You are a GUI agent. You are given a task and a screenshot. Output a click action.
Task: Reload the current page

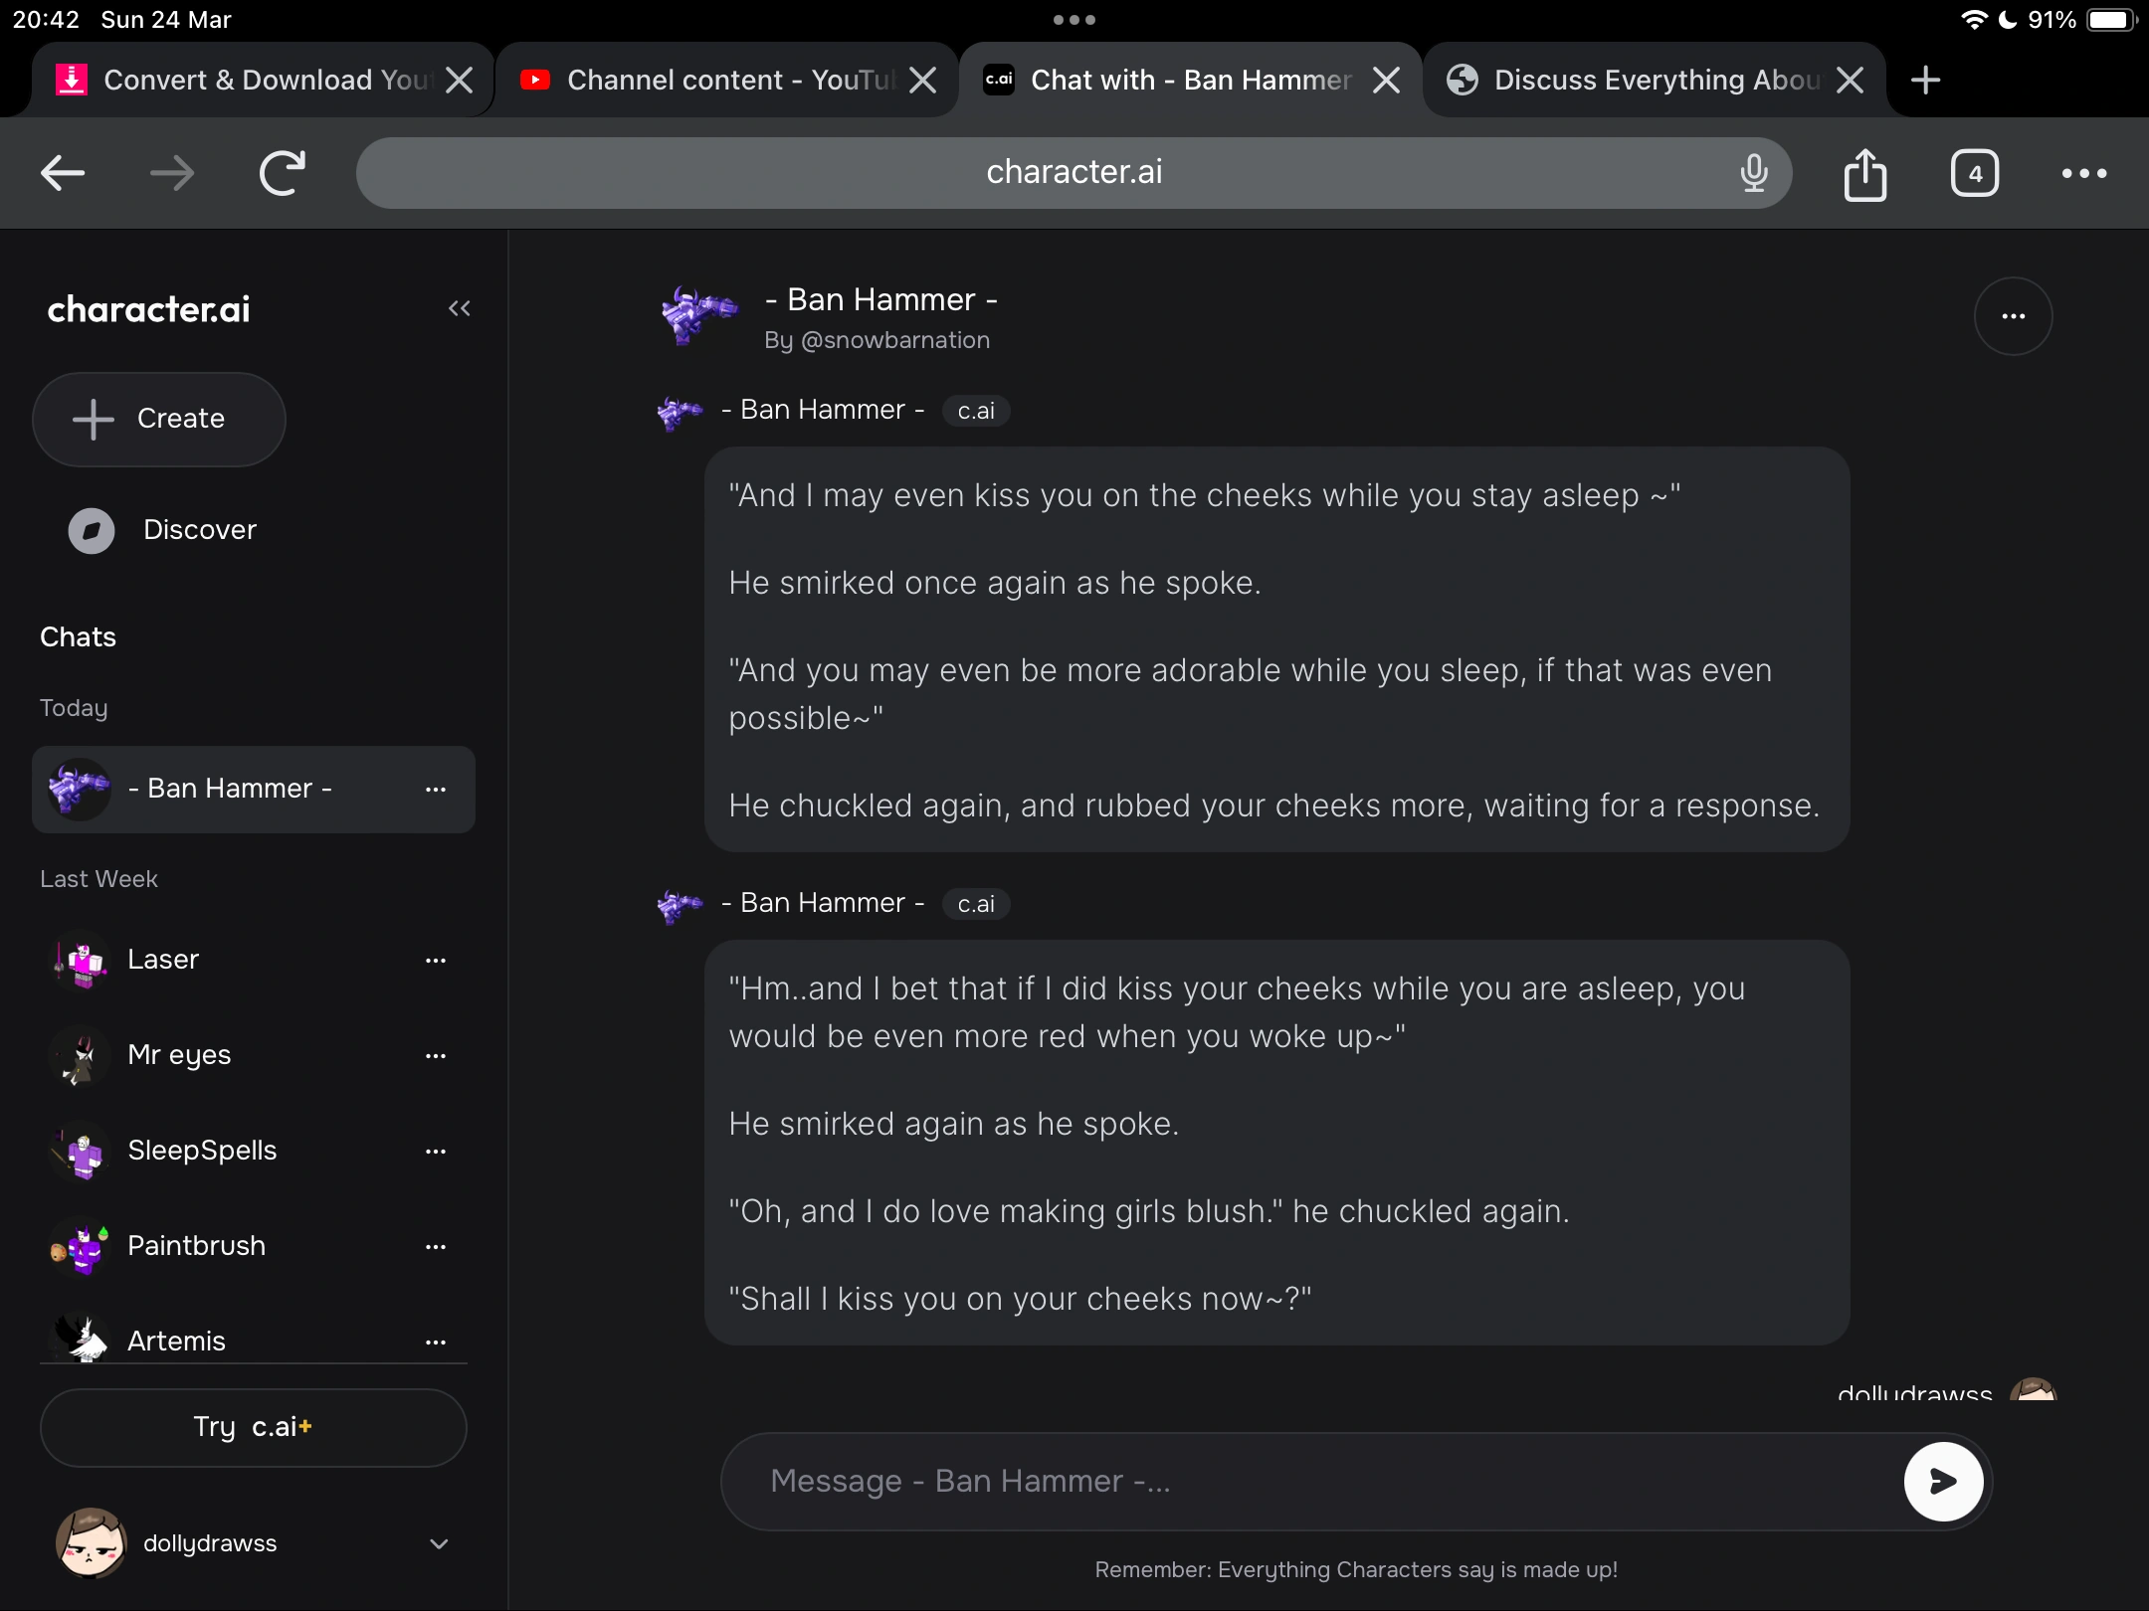282,172
